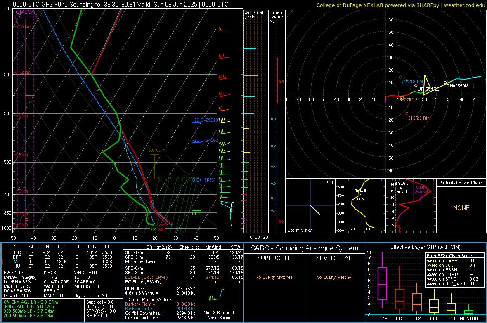Click the sounding title with valid date
This screenshot has height=323, width=487.
click(121, 5)
